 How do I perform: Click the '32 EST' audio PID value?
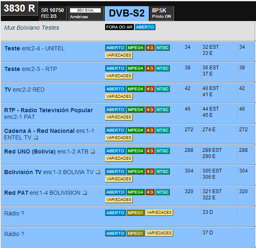tap(211, 47)
